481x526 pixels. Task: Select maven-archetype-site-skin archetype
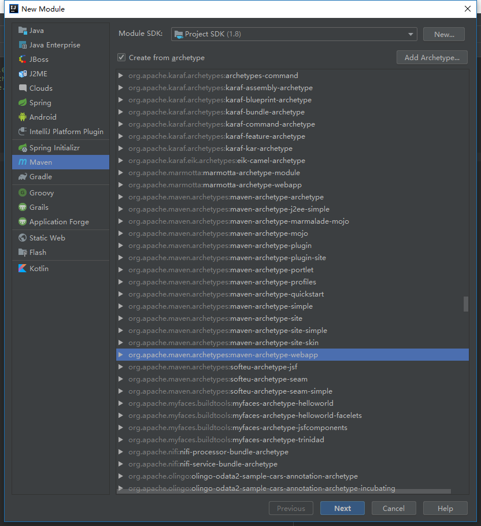coord(292,343)
